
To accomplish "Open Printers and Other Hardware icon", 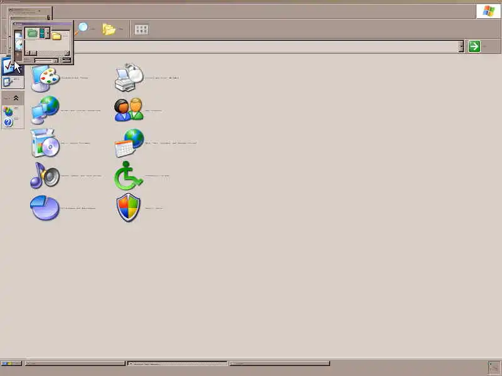I will 129,77.
